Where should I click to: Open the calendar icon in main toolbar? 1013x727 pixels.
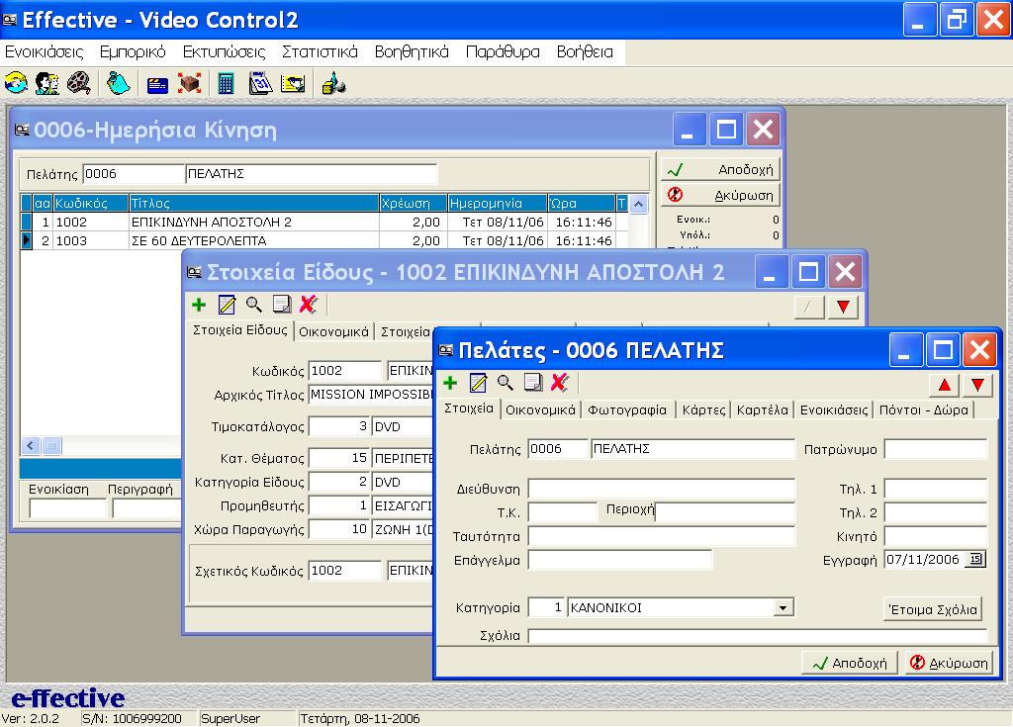pyautogui.click(x=260, y=84)
